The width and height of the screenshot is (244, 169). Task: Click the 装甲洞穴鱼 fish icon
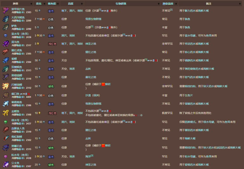pos(5,10)
